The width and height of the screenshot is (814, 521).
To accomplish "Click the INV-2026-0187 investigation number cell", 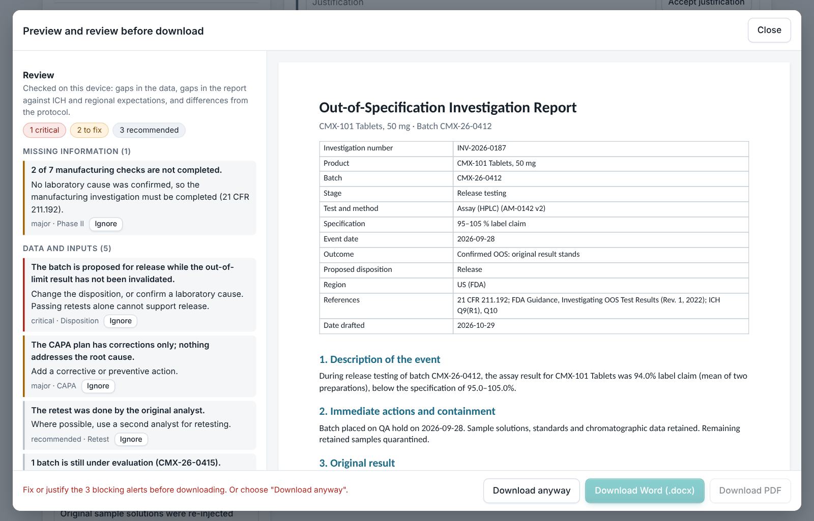I will [x=600, y=148].
